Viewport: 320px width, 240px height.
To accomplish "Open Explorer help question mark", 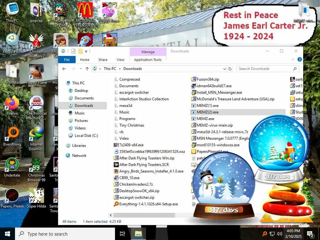I will (x=300, y=59).
